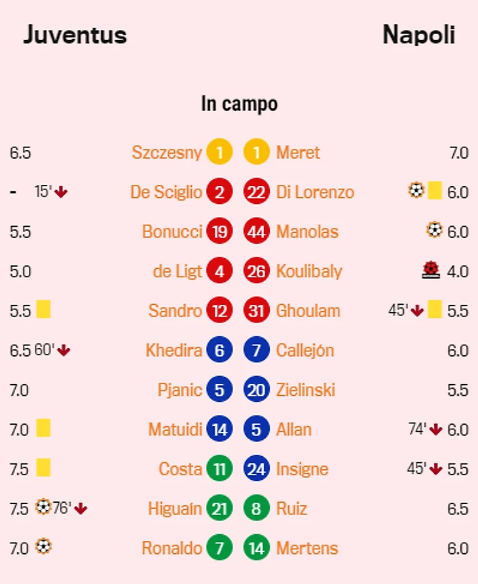Click Di Lorenzo's yellow card icon

[435, 191]
